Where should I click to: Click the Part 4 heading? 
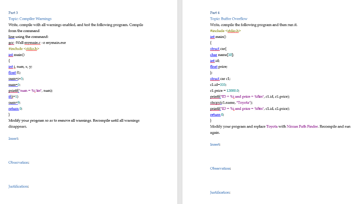[214, 13]
